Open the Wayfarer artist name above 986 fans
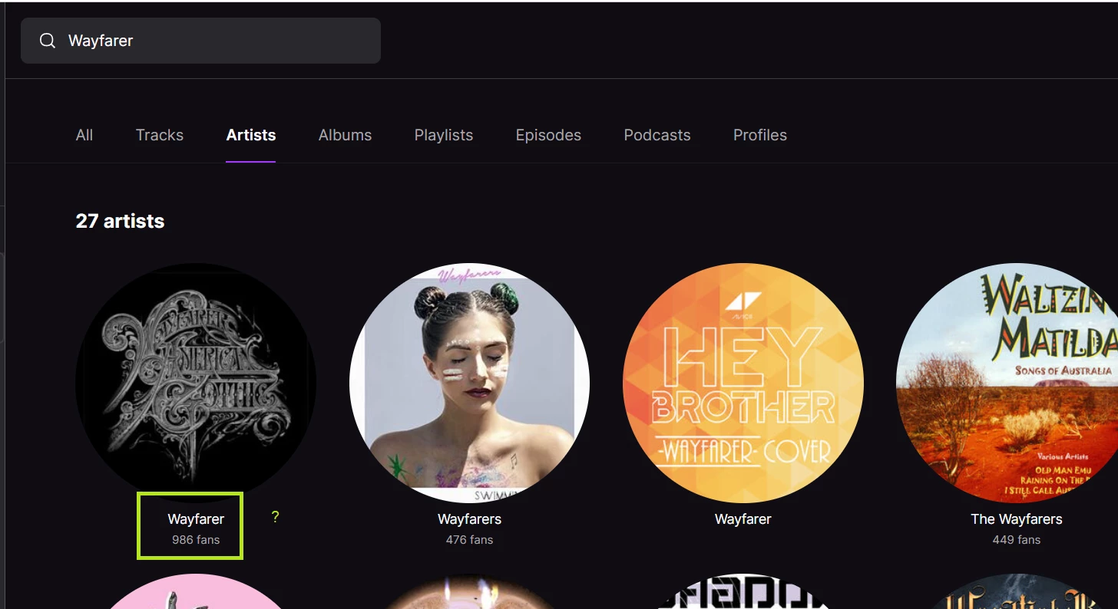This screenshot has height=609, width=1118. tap(196, 519)
